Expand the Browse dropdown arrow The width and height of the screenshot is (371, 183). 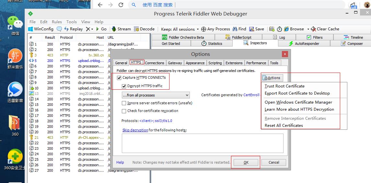click(x=308, y=29)
